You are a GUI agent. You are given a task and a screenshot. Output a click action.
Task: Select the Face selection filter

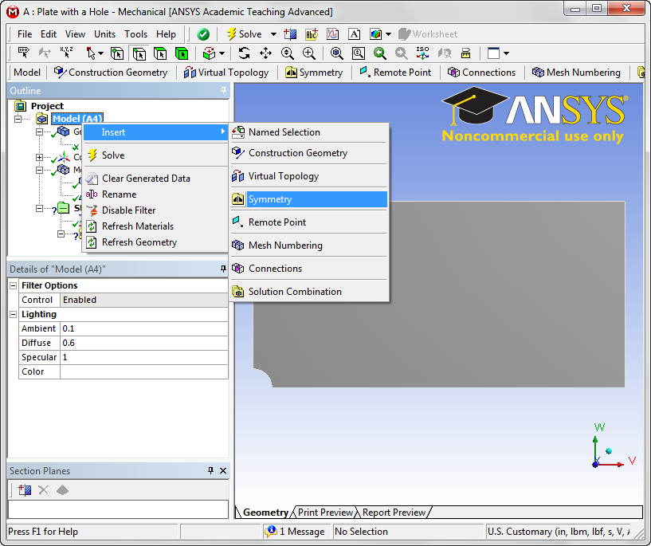[x=160, y=53]
